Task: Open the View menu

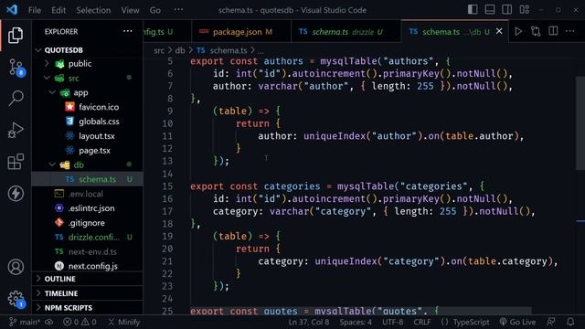Action: 130,10
